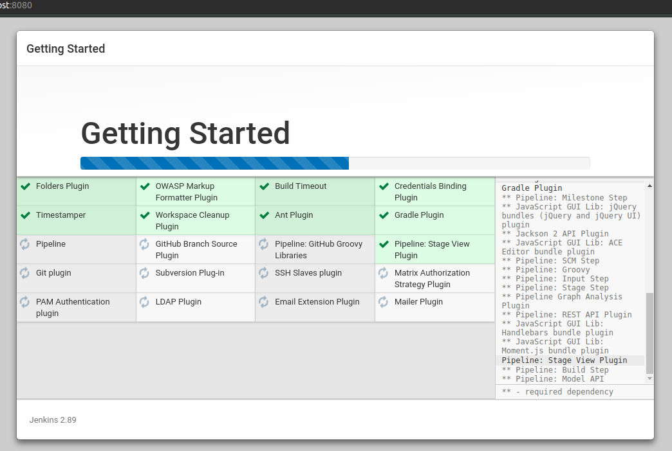Click the checkmark next to Workspace Cleanup Plugin
Image resolution: width=672 pixels, height=451 pixels.
point(145,215)
